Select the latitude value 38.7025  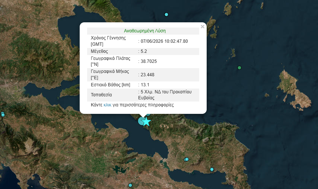click(x=149, y=61)
